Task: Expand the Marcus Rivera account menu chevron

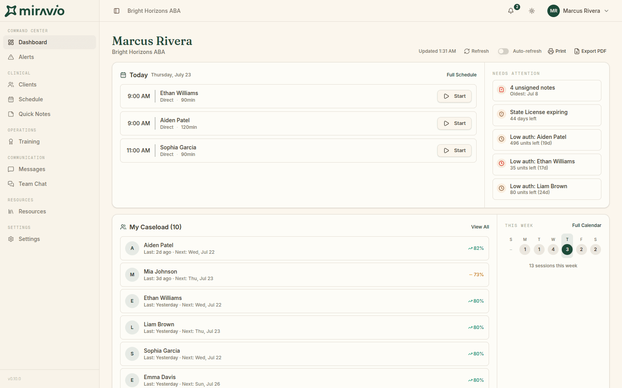Action: coord(606,11)
